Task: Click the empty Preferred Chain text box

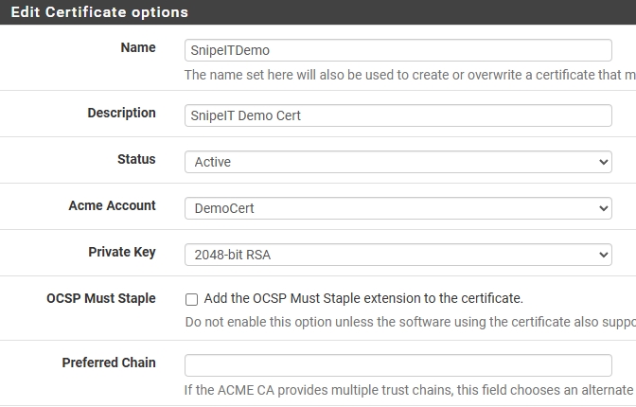Action: coord(397,365)
